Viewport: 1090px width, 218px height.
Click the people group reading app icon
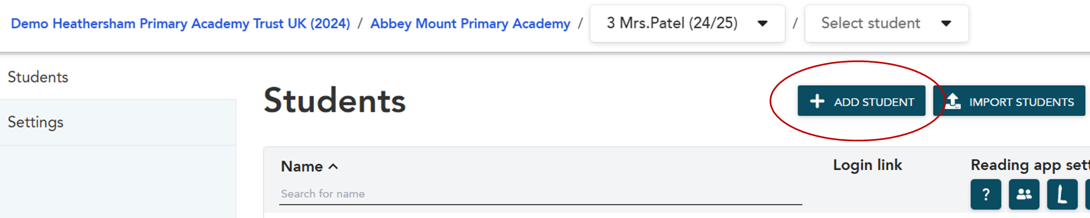pyautogui.click(x=1024, y=194)
